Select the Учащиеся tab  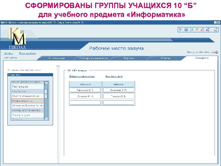click(202, 58)
